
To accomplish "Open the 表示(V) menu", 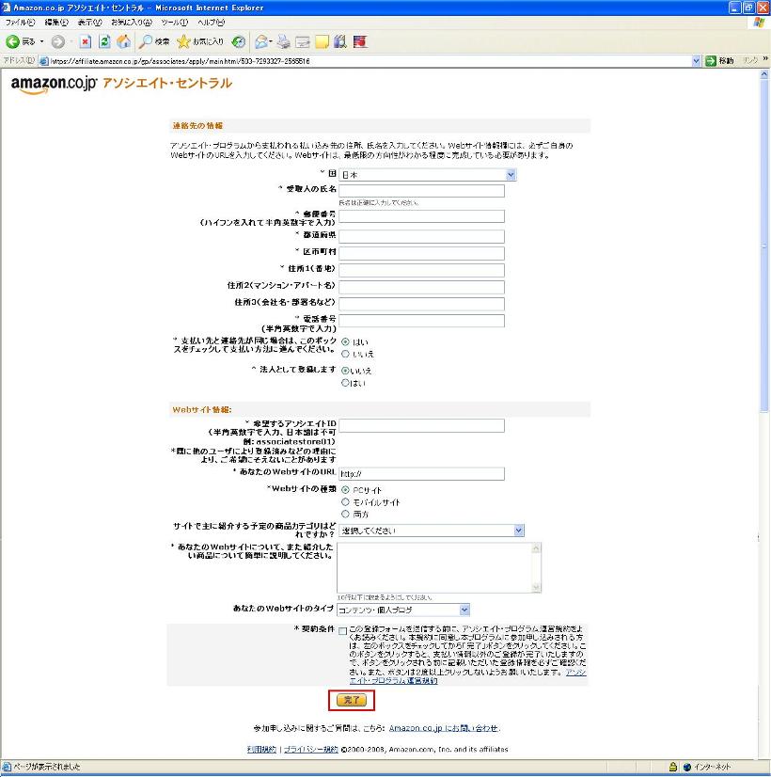I will click(89, 23).
